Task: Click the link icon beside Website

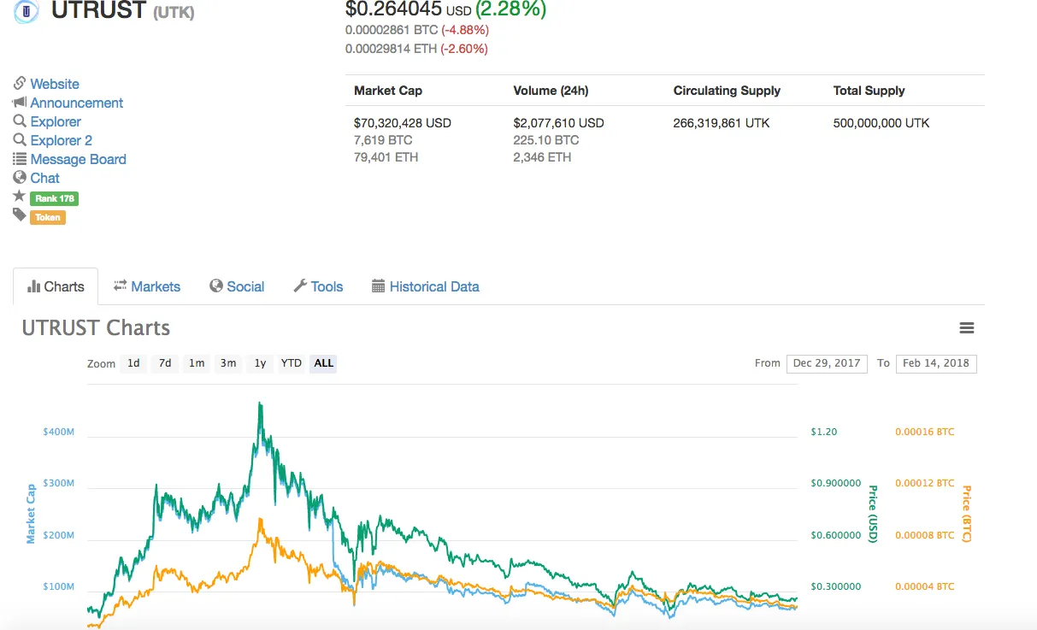Action: pyautogui.click(x=20, y=83)
